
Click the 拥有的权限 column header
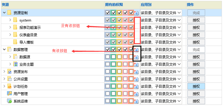click(114, 5)
